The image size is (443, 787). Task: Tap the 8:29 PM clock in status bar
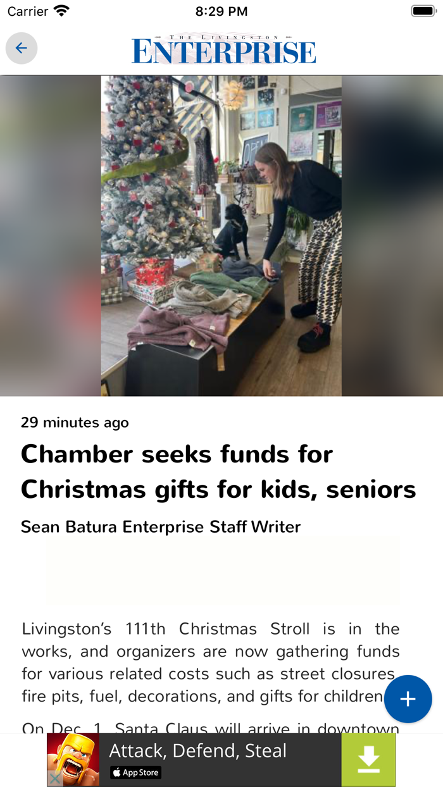click(x=221, y=11)
